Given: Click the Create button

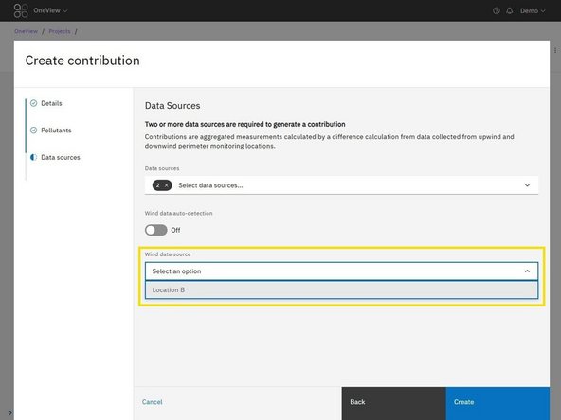Looking at the screenshot, I should [498, 404].
